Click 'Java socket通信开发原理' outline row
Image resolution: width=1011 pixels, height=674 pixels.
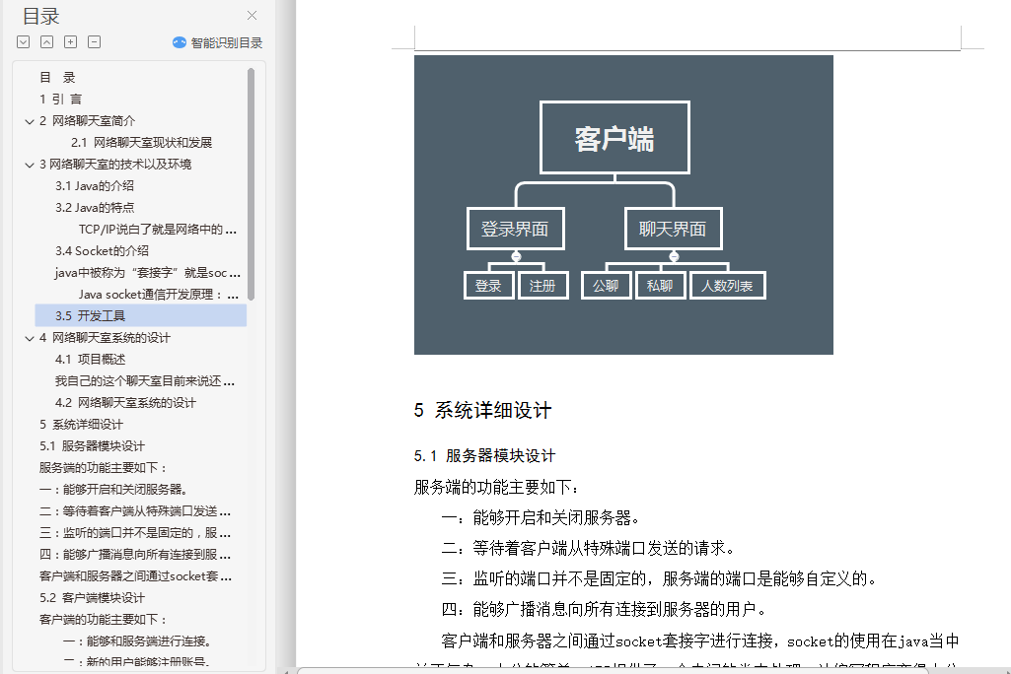coord(159,295)
